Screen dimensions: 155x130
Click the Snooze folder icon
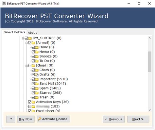point(37,57)
